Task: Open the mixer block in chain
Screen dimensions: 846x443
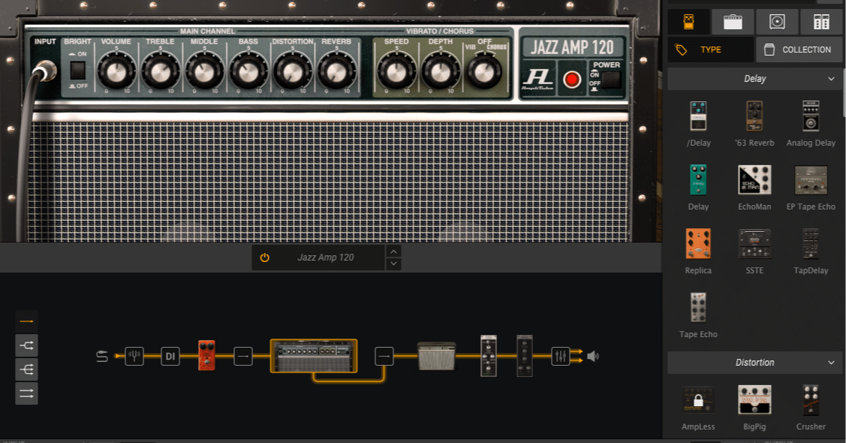Action: [561, 356]
